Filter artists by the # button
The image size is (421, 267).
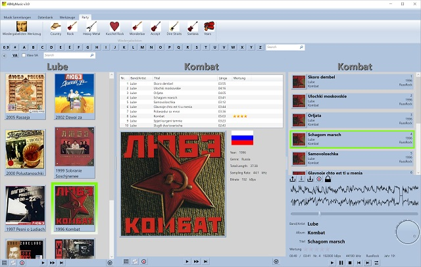15,47
